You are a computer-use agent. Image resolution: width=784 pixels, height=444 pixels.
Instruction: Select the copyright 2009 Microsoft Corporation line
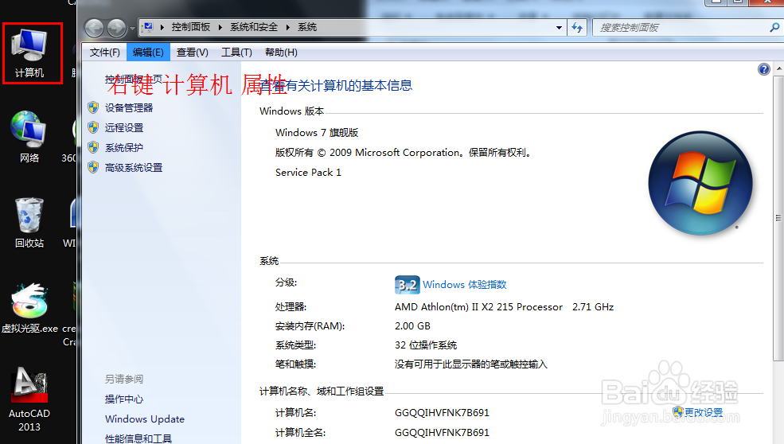pos(403,153)
